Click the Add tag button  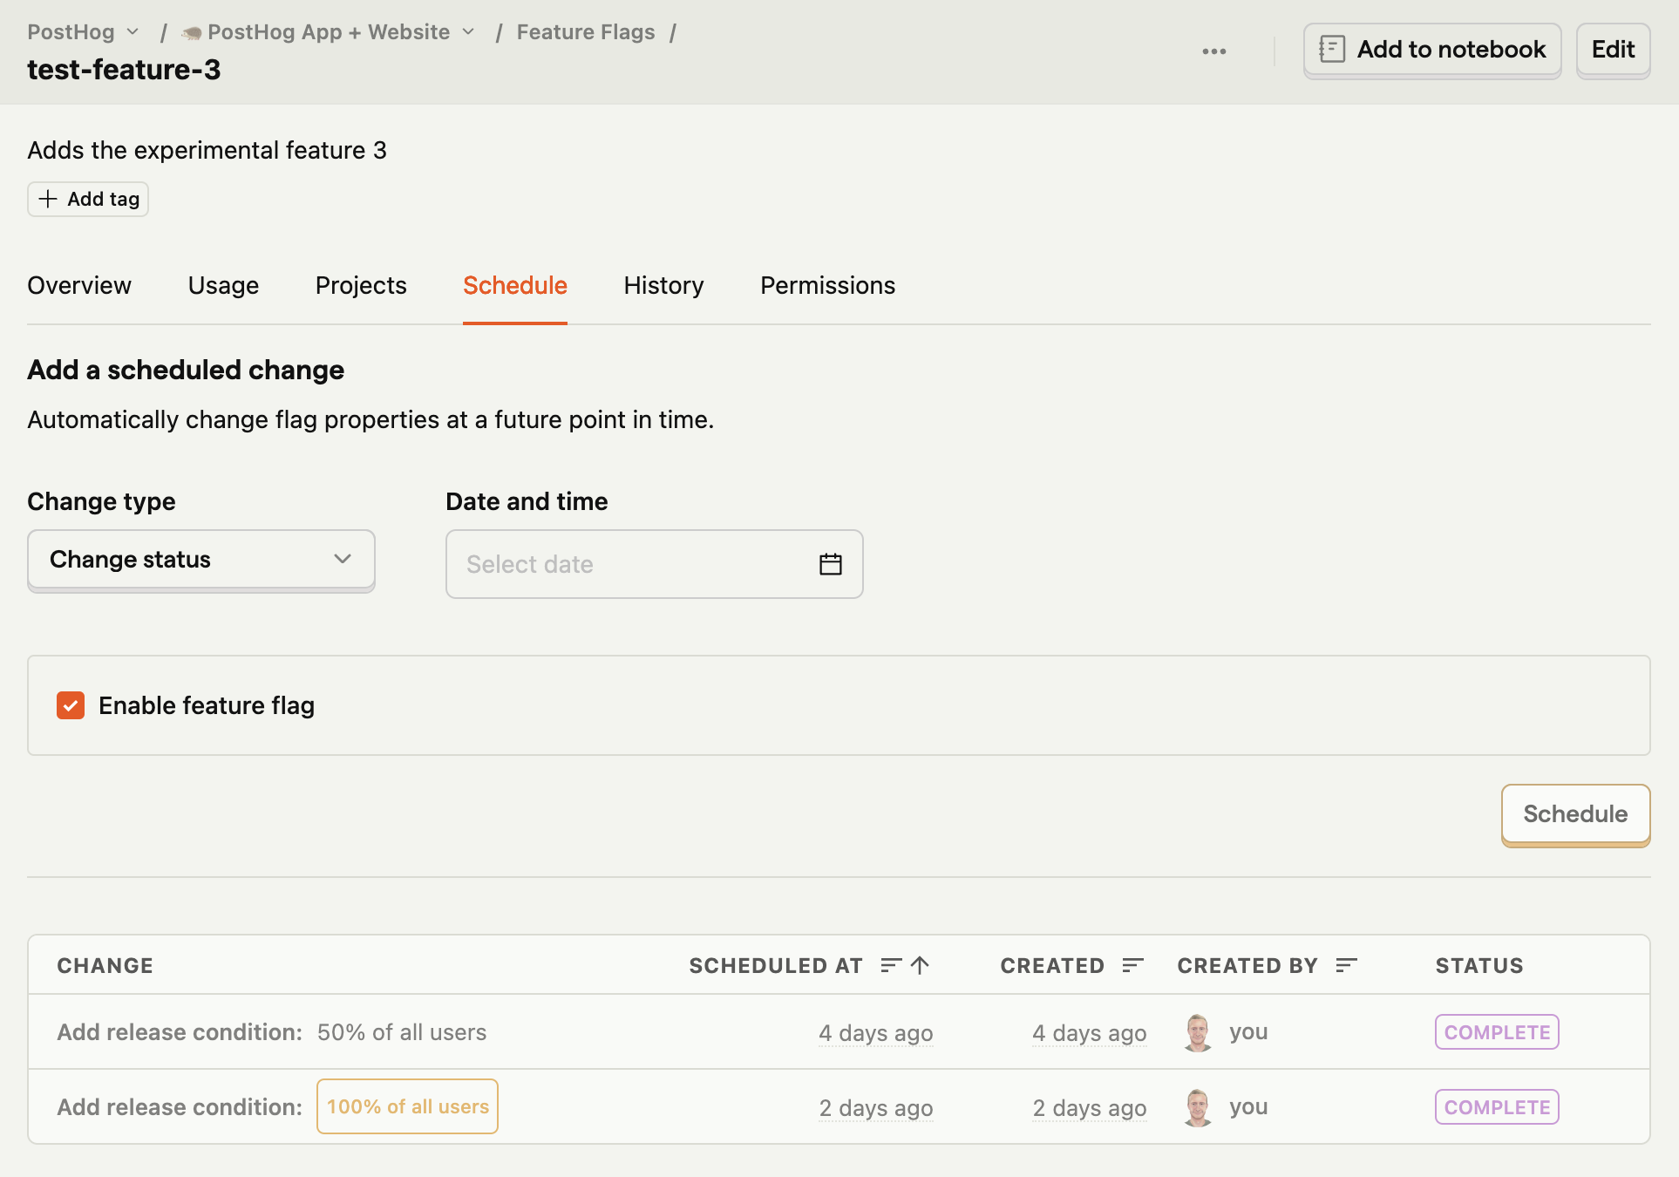[87, 198]
